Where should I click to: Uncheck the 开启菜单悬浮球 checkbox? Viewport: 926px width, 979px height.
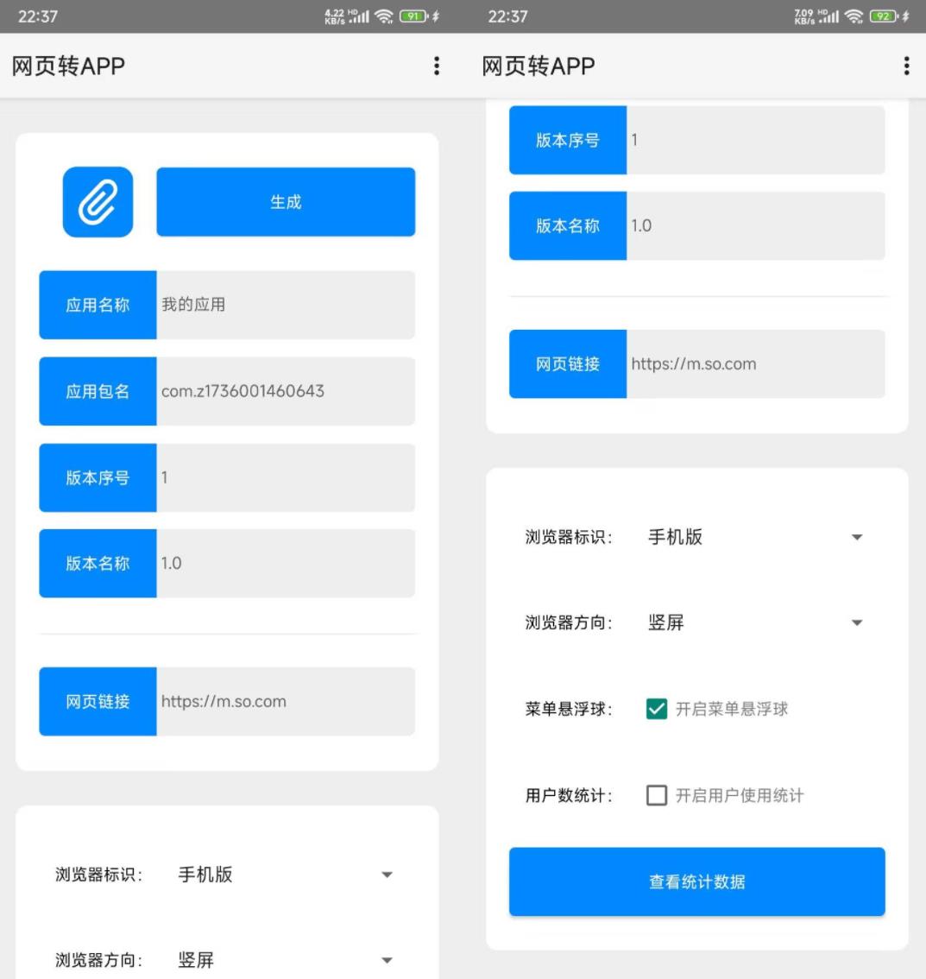click(x=657, y=710)
